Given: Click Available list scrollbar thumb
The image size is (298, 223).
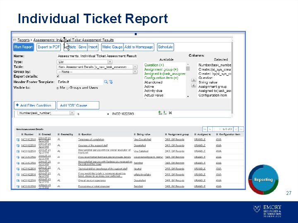Looking at the screenshot, I should 188,69.
